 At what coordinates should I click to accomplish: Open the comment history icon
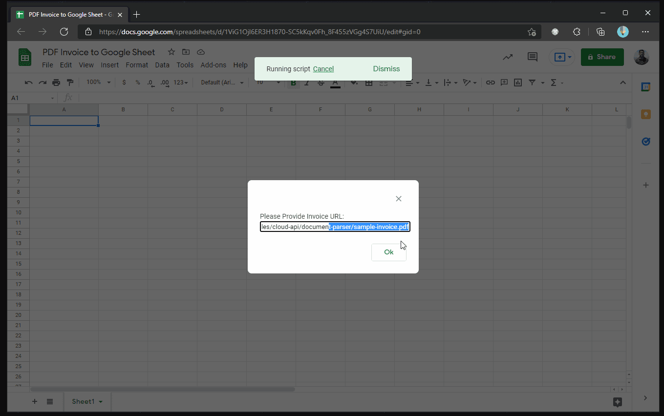point(532,57)
